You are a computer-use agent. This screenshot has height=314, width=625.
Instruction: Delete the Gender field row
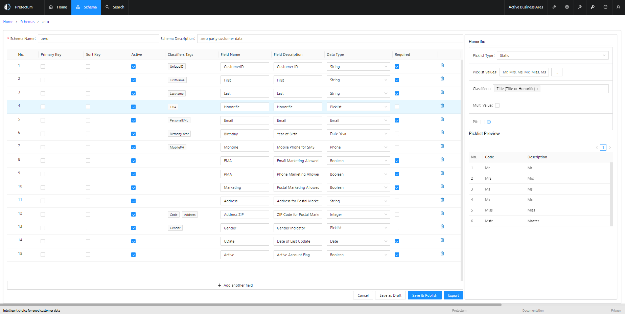[x=442, y=226]
